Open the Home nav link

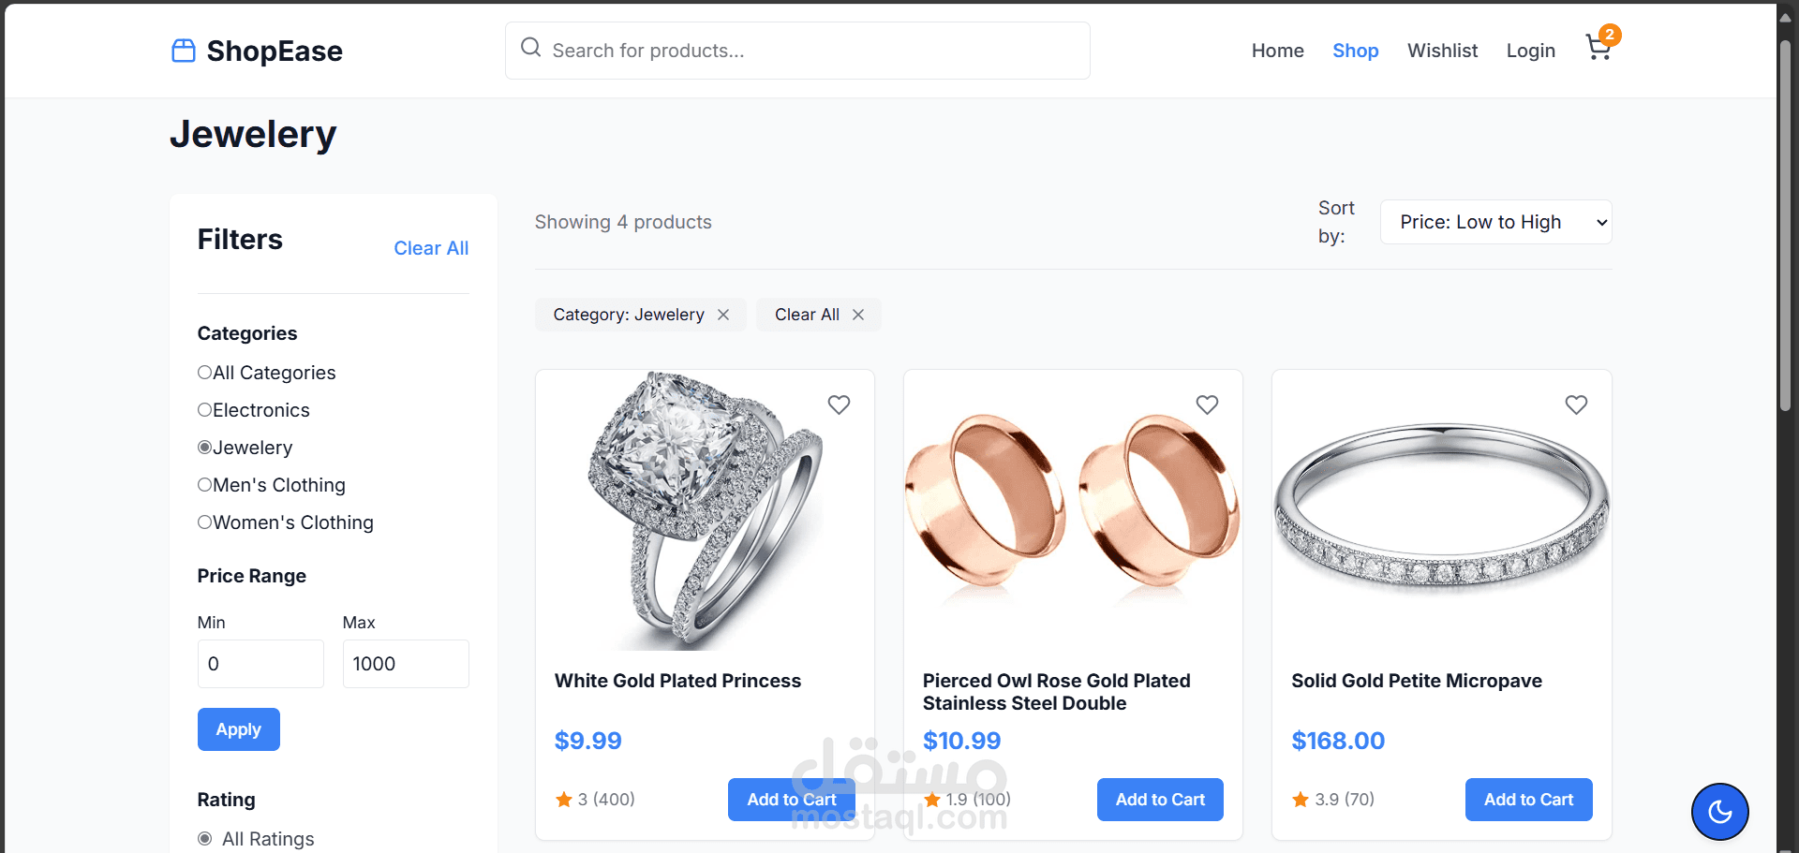1277,51
